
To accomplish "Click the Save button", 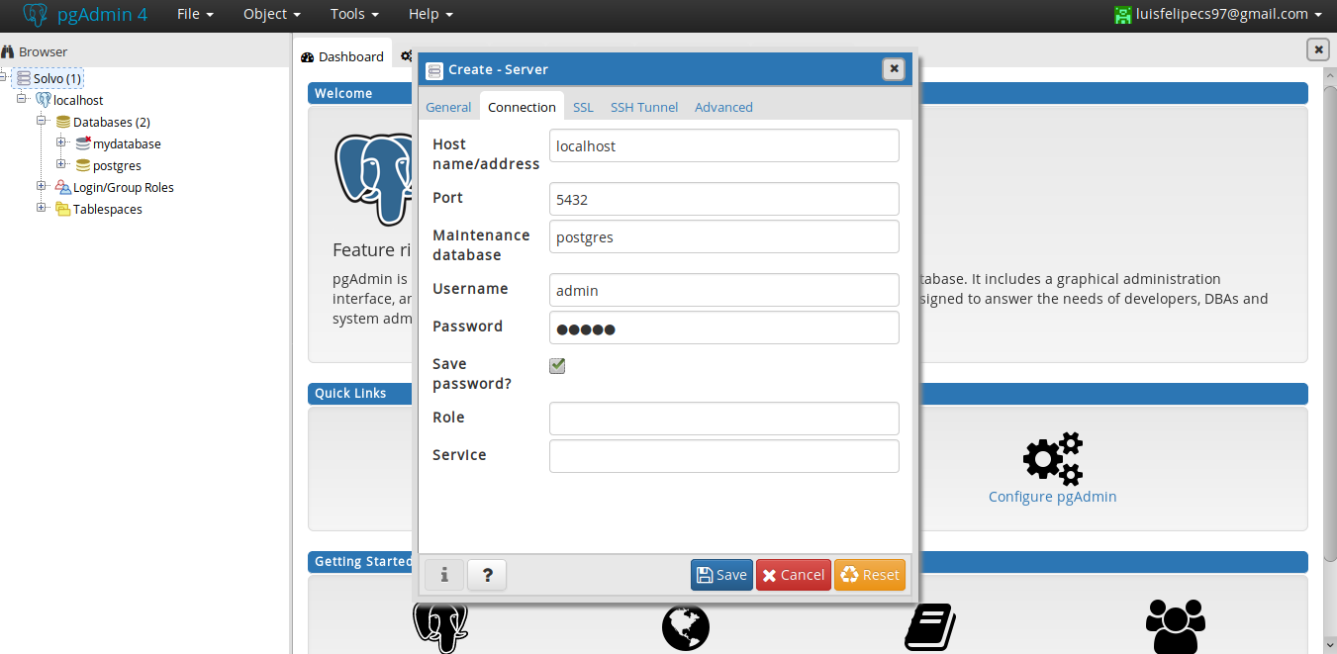I will click(x=721, y=575).
